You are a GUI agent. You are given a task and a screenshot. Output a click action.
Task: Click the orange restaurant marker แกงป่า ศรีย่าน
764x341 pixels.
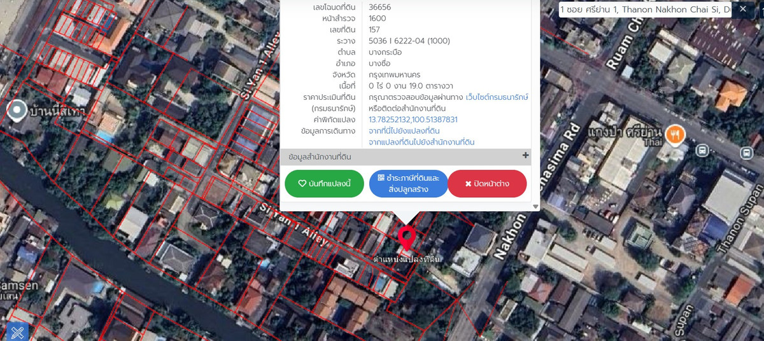point(675,134)
